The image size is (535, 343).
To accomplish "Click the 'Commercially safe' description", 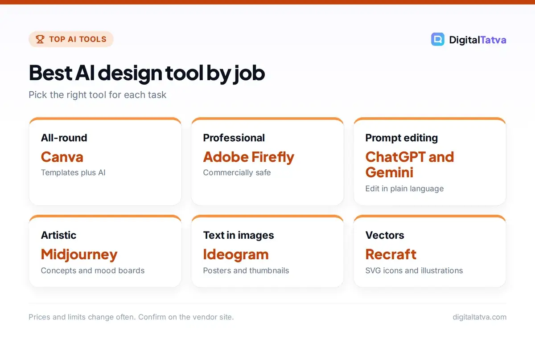I will (x=237, y=173).
